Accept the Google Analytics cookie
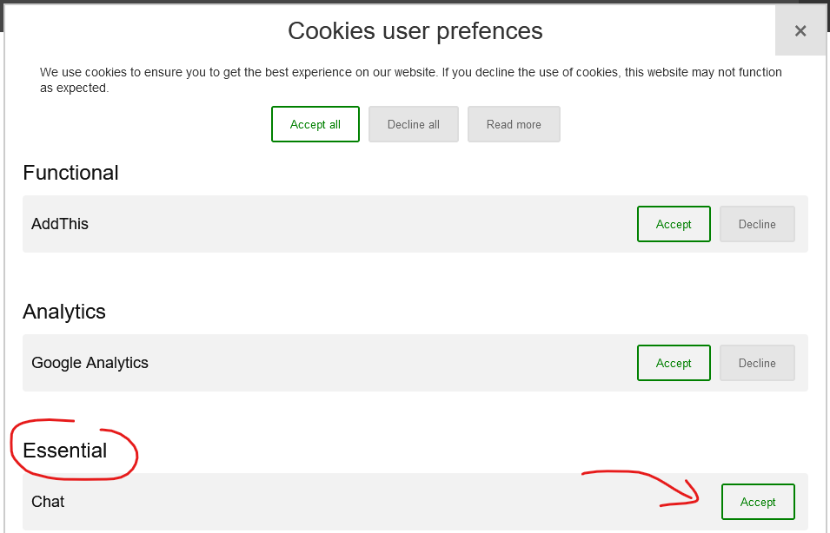 point(674,363)
